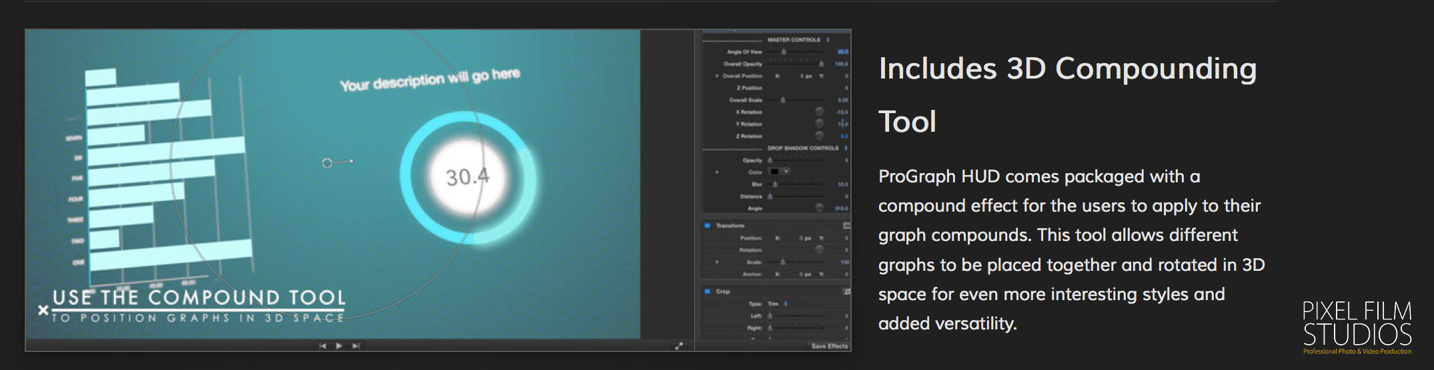This screenshot has width=1434, height=370.
Task: Toggle the Transform effect checkbox
Action: click(x=708, y=226)
